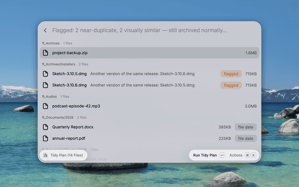Click the Tidy Plan app icon
This screenshot has height=187, width=299.
[45, 155]
